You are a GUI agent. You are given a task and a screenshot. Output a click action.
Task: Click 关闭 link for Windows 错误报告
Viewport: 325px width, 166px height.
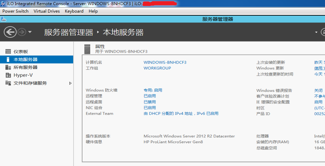click(319, 90)
